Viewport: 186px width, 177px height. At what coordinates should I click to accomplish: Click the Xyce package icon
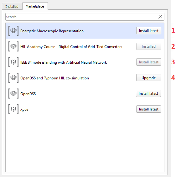click(13, 109)
